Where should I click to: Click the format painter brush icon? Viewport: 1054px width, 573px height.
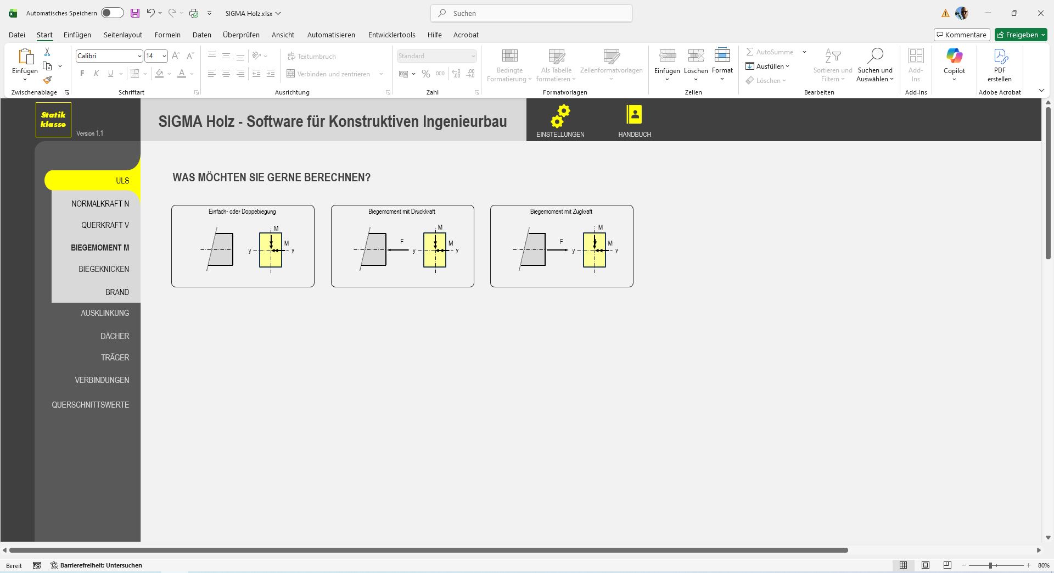pyautogui.click(x=47, y=80)
